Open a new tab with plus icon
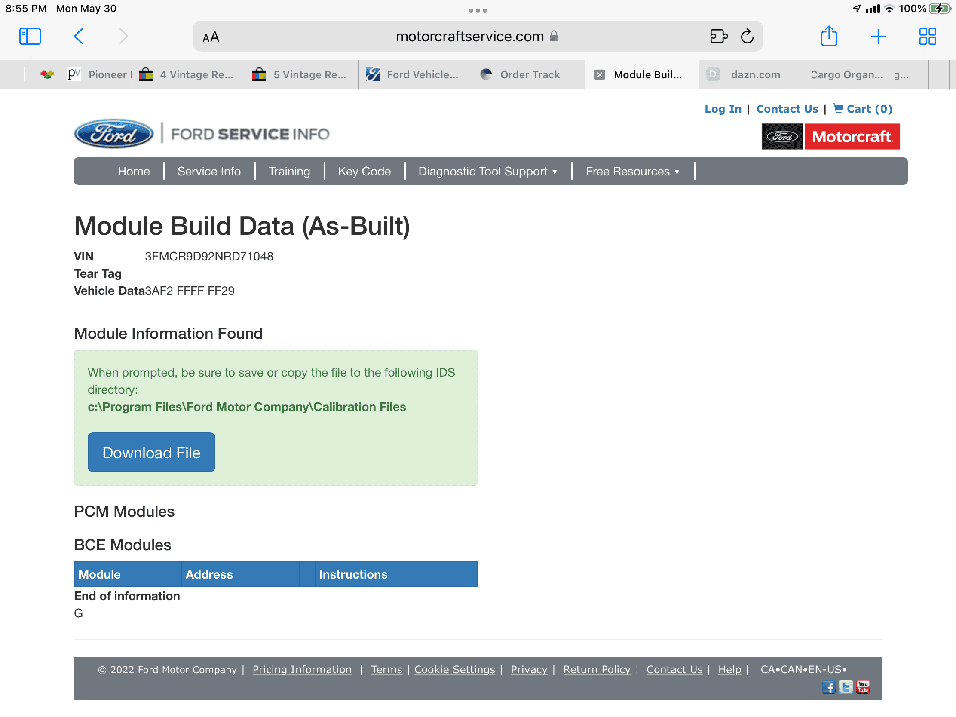This screenshot has width=956, height=717. tap(878, 36)
